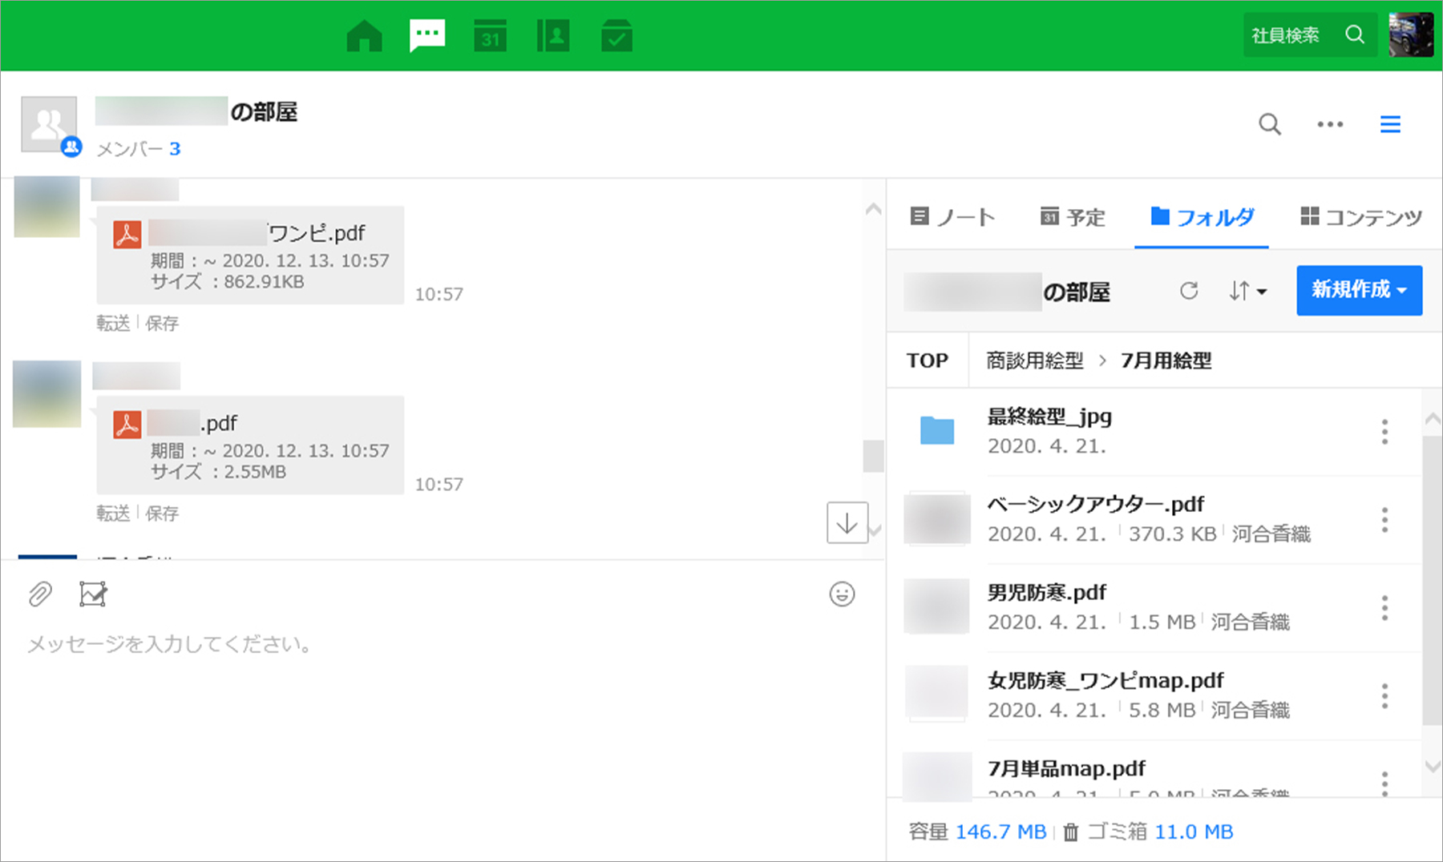
Task: Open the tasks checkmark icon
Action: tap(616, 36)
